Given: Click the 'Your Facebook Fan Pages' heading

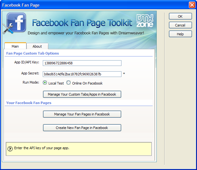Looking at the screenshot, I should pos(29,103).
